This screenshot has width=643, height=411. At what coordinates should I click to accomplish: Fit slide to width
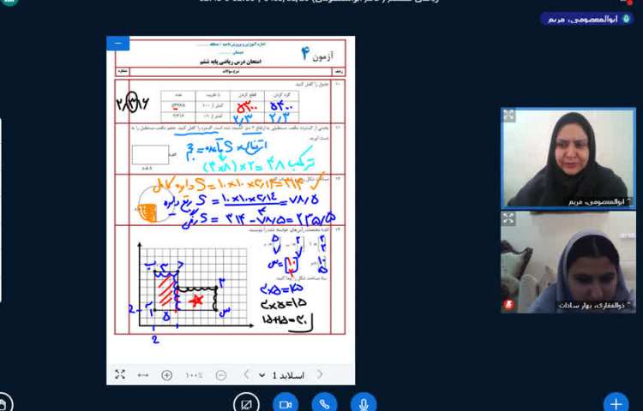(142, 375)
